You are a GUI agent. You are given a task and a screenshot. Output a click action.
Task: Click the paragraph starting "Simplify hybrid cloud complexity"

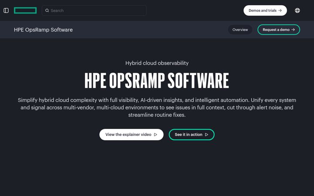157,108
